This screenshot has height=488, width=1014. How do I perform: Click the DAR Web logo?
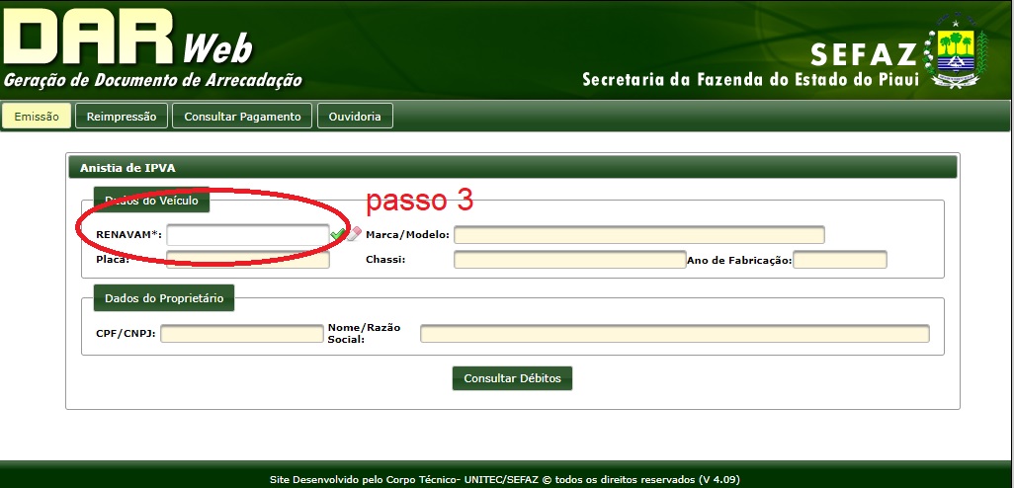(x=128, y=45)
